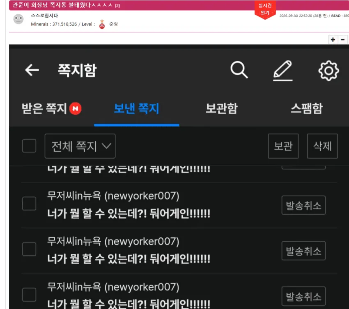Viewport: 349px width, 309px height.
Task: Switch to the 받은 쪽지 tab
Action: pos(44,109)
